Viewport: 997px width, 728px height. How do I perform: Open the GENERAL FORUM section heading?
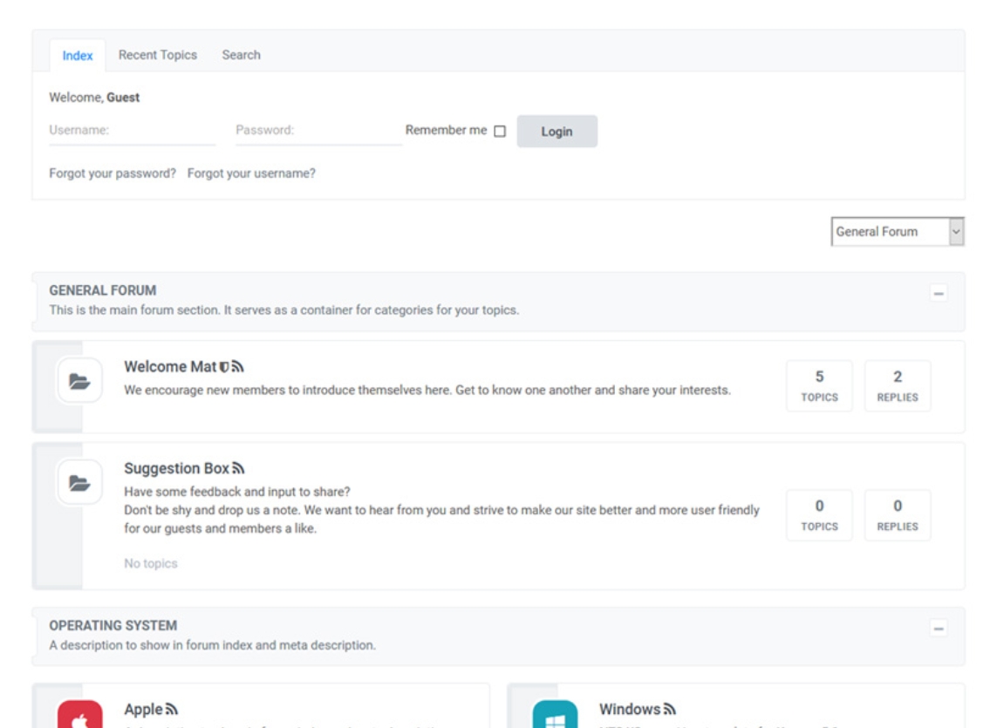102,290
